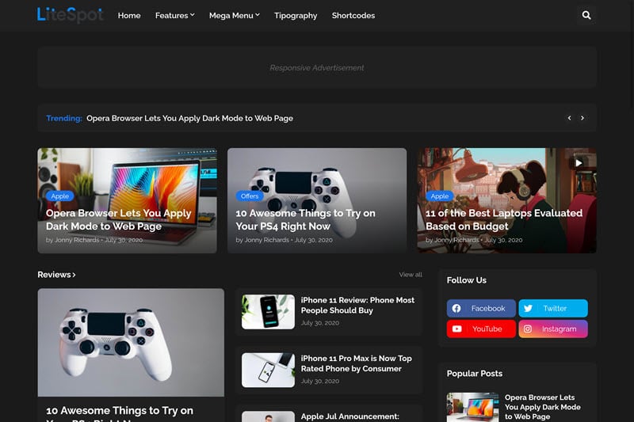
Task: Click 'Popular Posts' heading
Action: (475, 374)
